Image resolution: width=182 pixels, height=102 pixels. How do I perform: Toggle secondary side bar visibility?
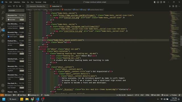161,2
